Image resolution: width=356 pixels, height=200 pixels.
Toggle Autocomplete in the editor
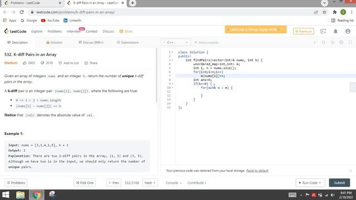pyautogui.click(x=206, y=42)
